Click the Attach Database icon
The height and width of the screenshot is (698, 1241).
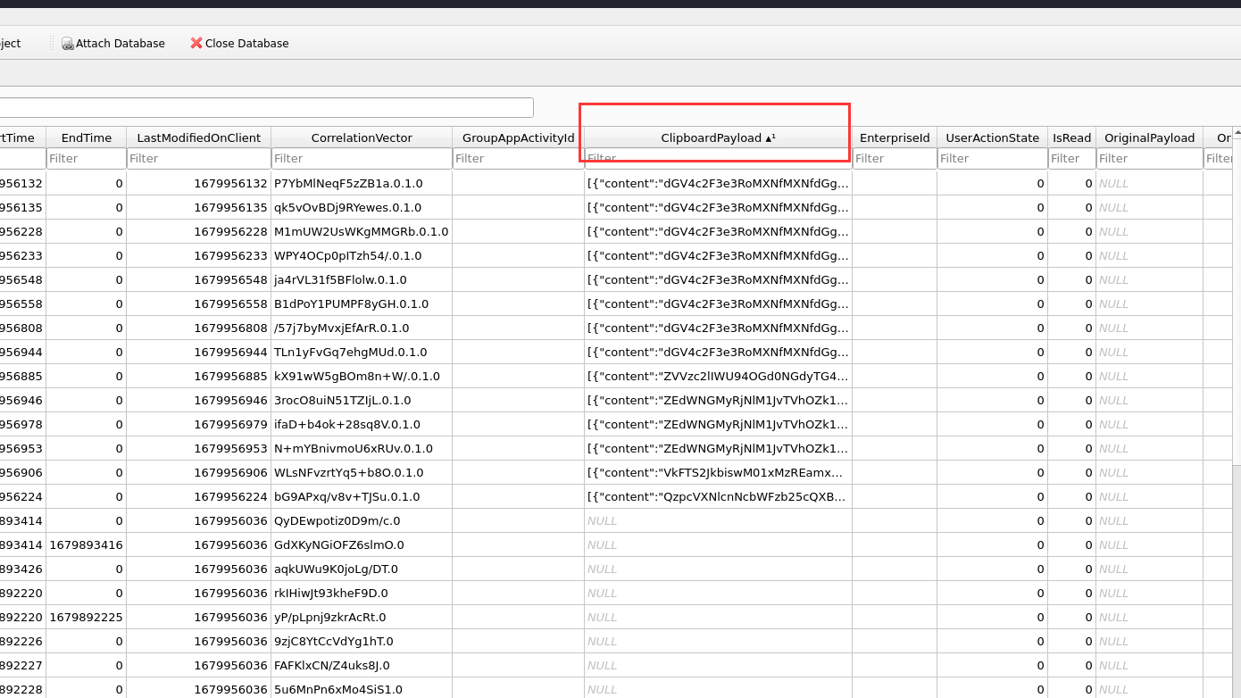[x=67, y=43]
